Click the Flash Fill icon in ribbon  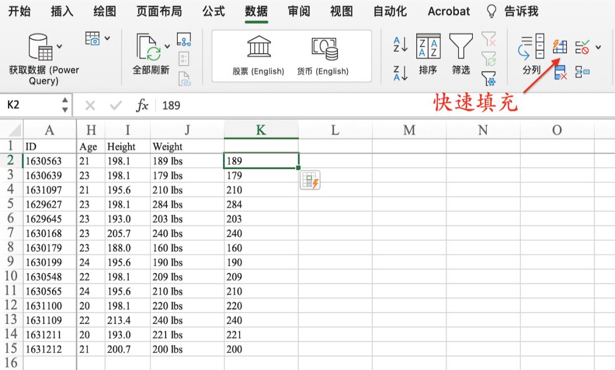(x=561, y=47)
